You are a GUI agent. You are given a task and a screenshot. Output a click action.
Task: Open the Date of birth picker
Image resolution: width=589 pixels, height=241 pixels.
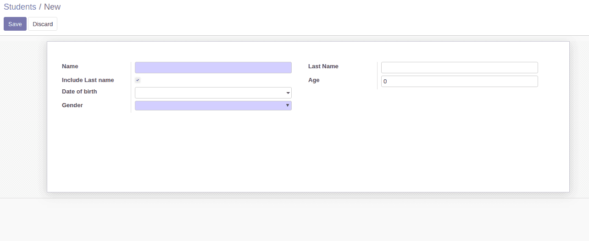tap(213, 93)
